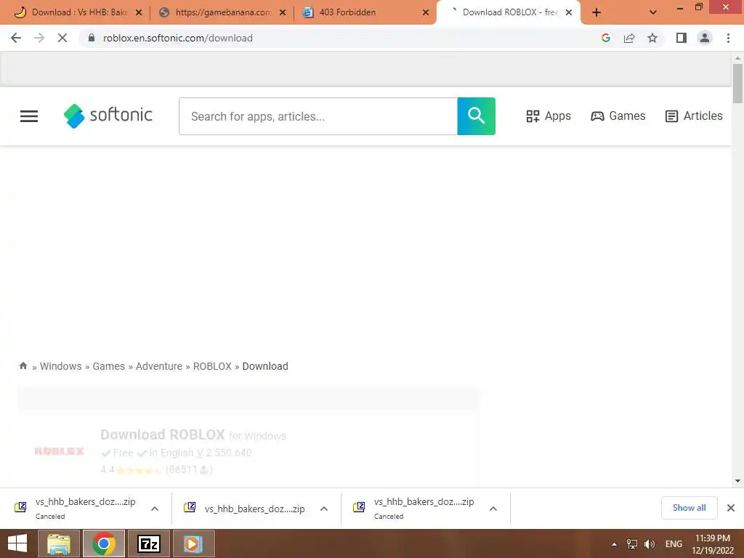The height and width of the screenshot is (558, 744).
Task: Show hidden system tray icons
Action: click(615, 544)
